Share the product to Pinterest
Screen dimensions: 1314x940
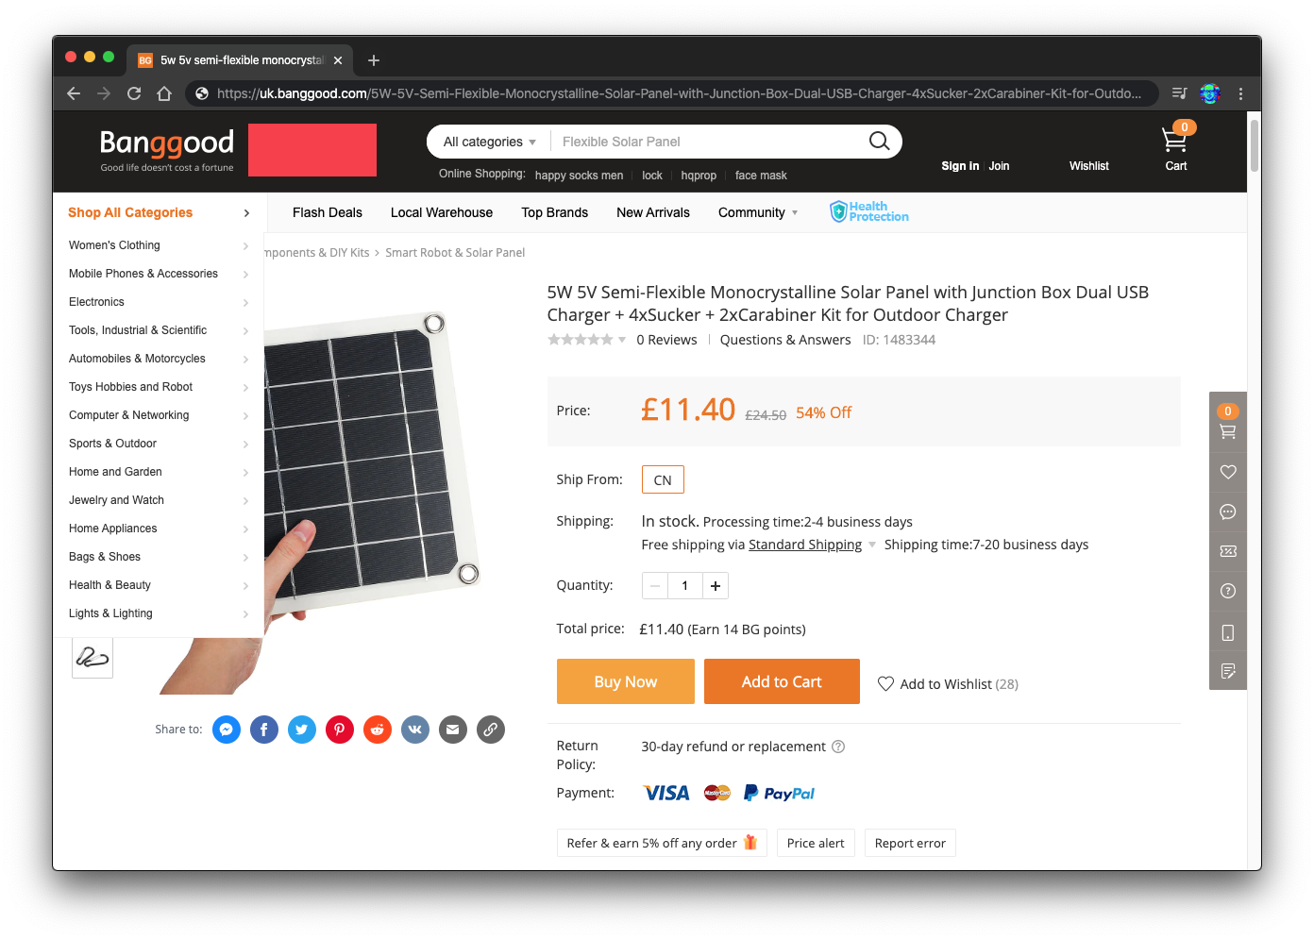(339, 729)
